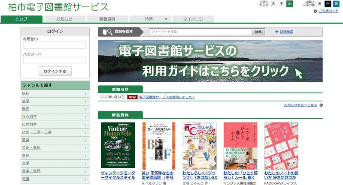The image size is (343, 185).
Task: Click the arrow icon next to ご利用ガイド
Action: (315, 11)
